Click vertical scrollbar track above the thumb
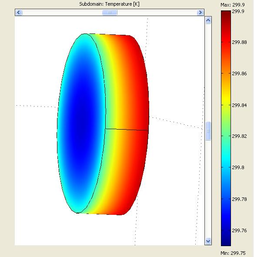254x257 pixels. pos(208,73)
